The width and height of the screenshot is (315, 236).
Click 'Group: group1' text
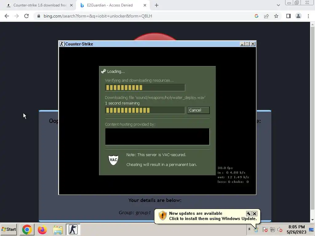tap(135, 213)
